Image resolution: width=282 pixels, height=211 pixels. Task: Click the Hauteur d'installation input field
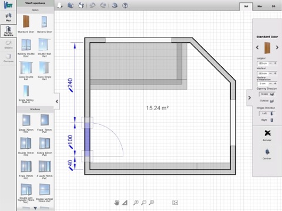(263, 83)
